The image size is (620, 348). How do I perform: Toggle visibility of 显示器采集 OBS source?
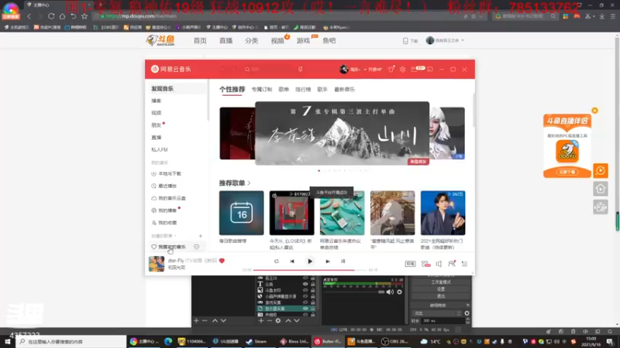pyautogui.click(x=305, y=309)
